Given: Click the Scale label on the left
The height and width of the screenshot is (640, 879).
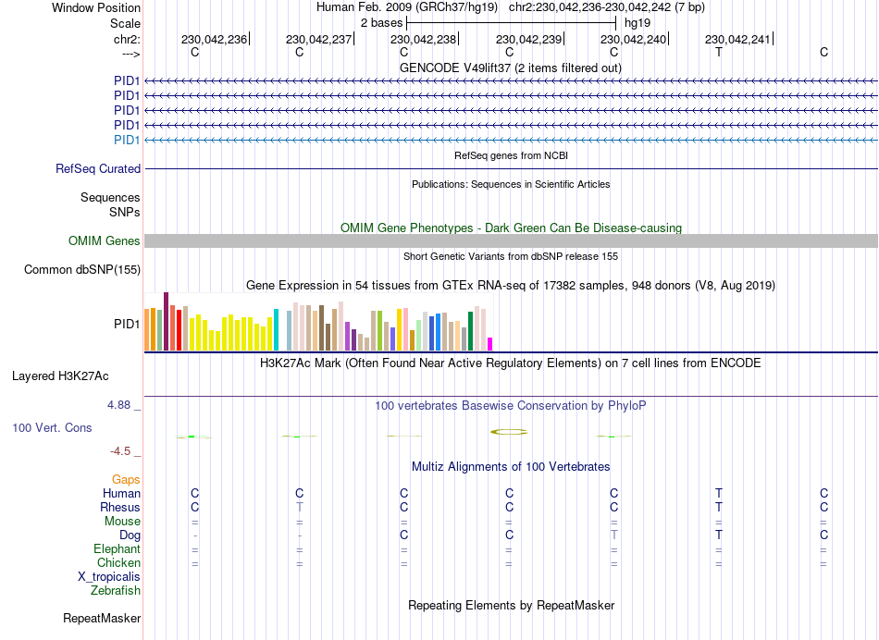Looking at the screenshot, I should point(126,23).
